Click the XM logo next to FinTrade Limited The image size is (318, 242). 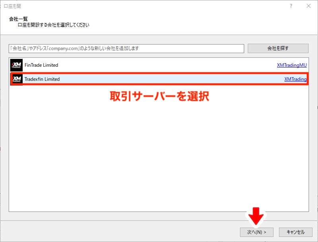pos(16,65)
